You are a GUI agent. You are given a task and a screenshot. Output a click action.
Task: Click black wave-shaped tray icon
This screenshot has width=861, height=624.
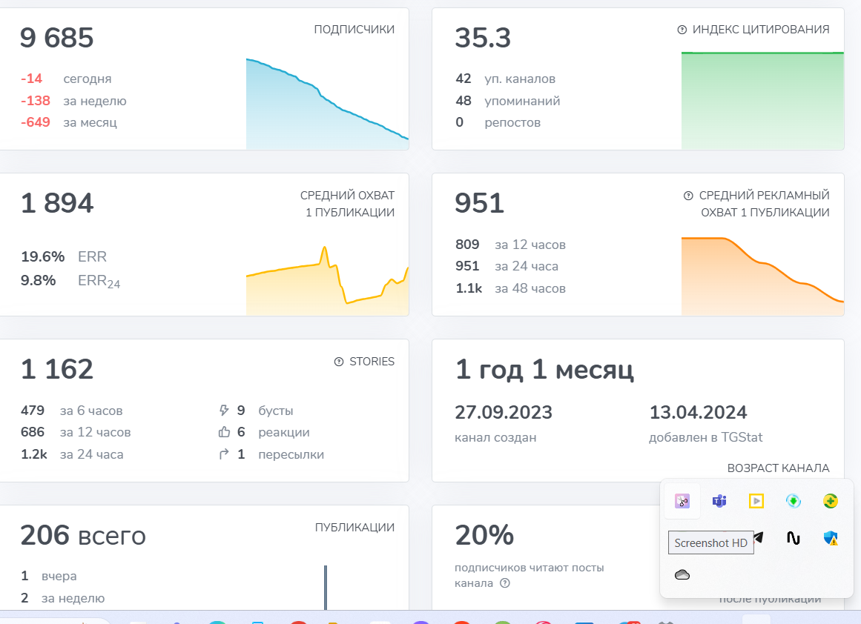click(x=794, y=538)
